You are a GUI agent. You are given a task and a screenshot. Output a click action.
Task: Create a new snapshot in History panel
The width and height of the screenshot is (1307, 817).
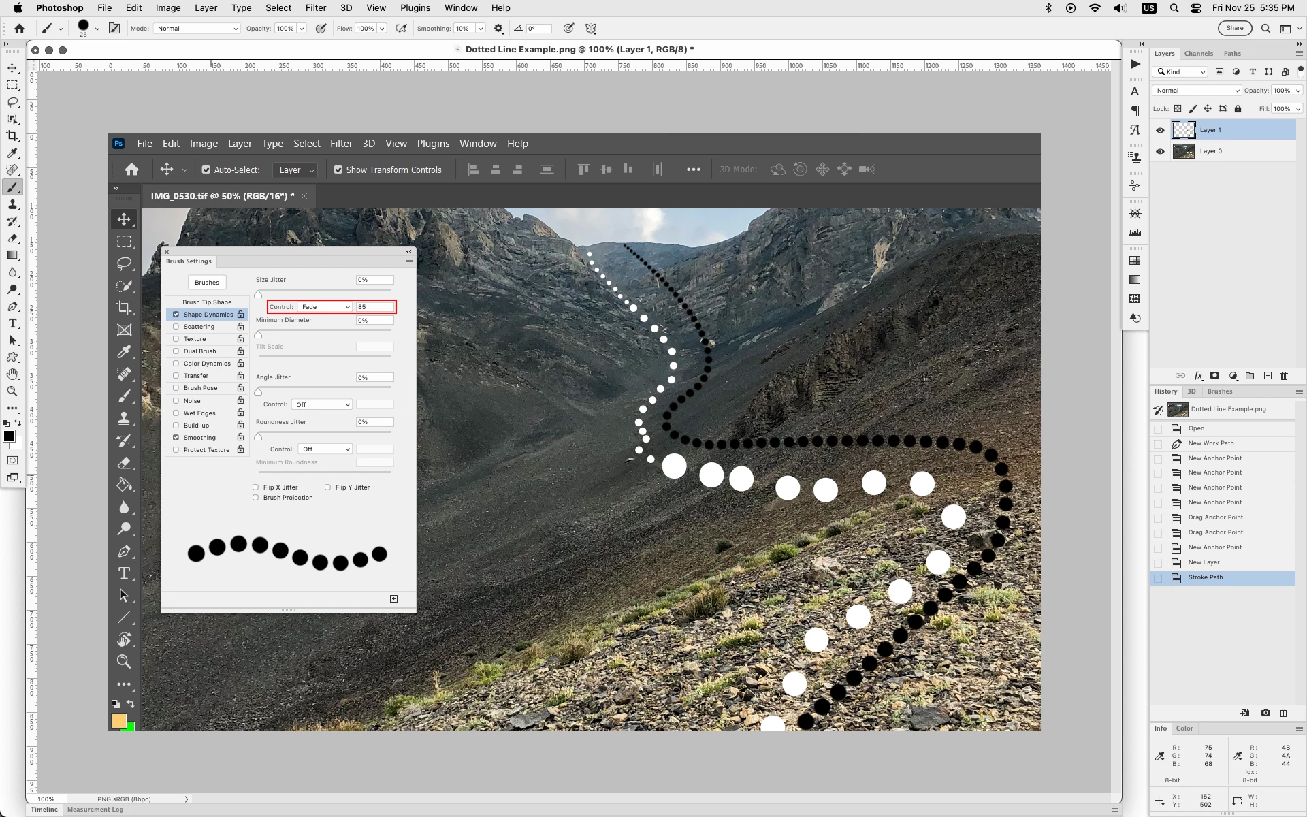(x=1265, y=713)
